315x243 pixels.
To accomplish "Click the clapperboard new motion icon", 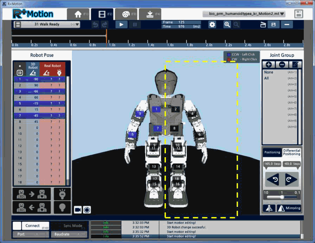I will 263,25.
